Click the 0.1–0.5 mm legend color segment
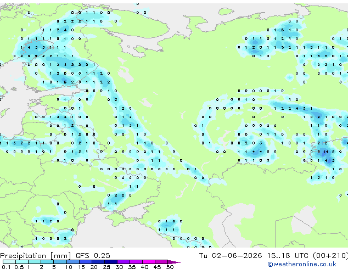The image size is (348, 269). click(x=9, y=262)
